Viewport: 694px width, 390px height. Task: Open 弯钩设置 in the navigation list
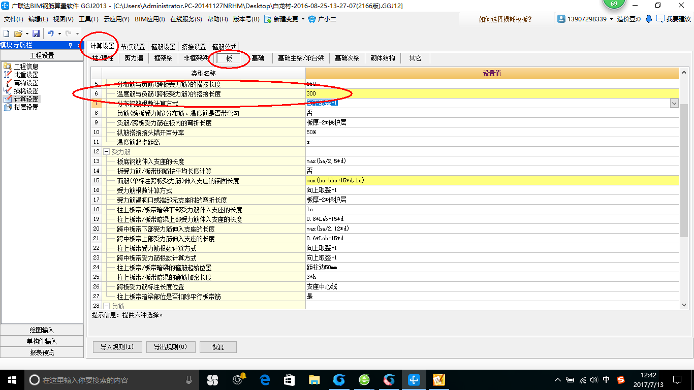[x=26, y=83]
